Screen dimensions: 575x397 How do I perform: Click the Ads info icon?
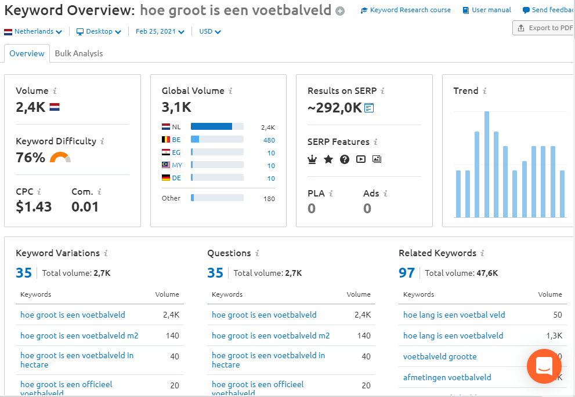[x=385, y=194]
